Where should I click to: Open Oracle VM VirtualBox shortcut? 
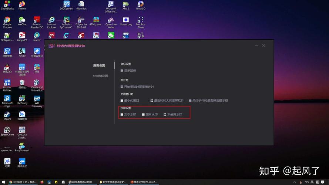coord(37,85)
